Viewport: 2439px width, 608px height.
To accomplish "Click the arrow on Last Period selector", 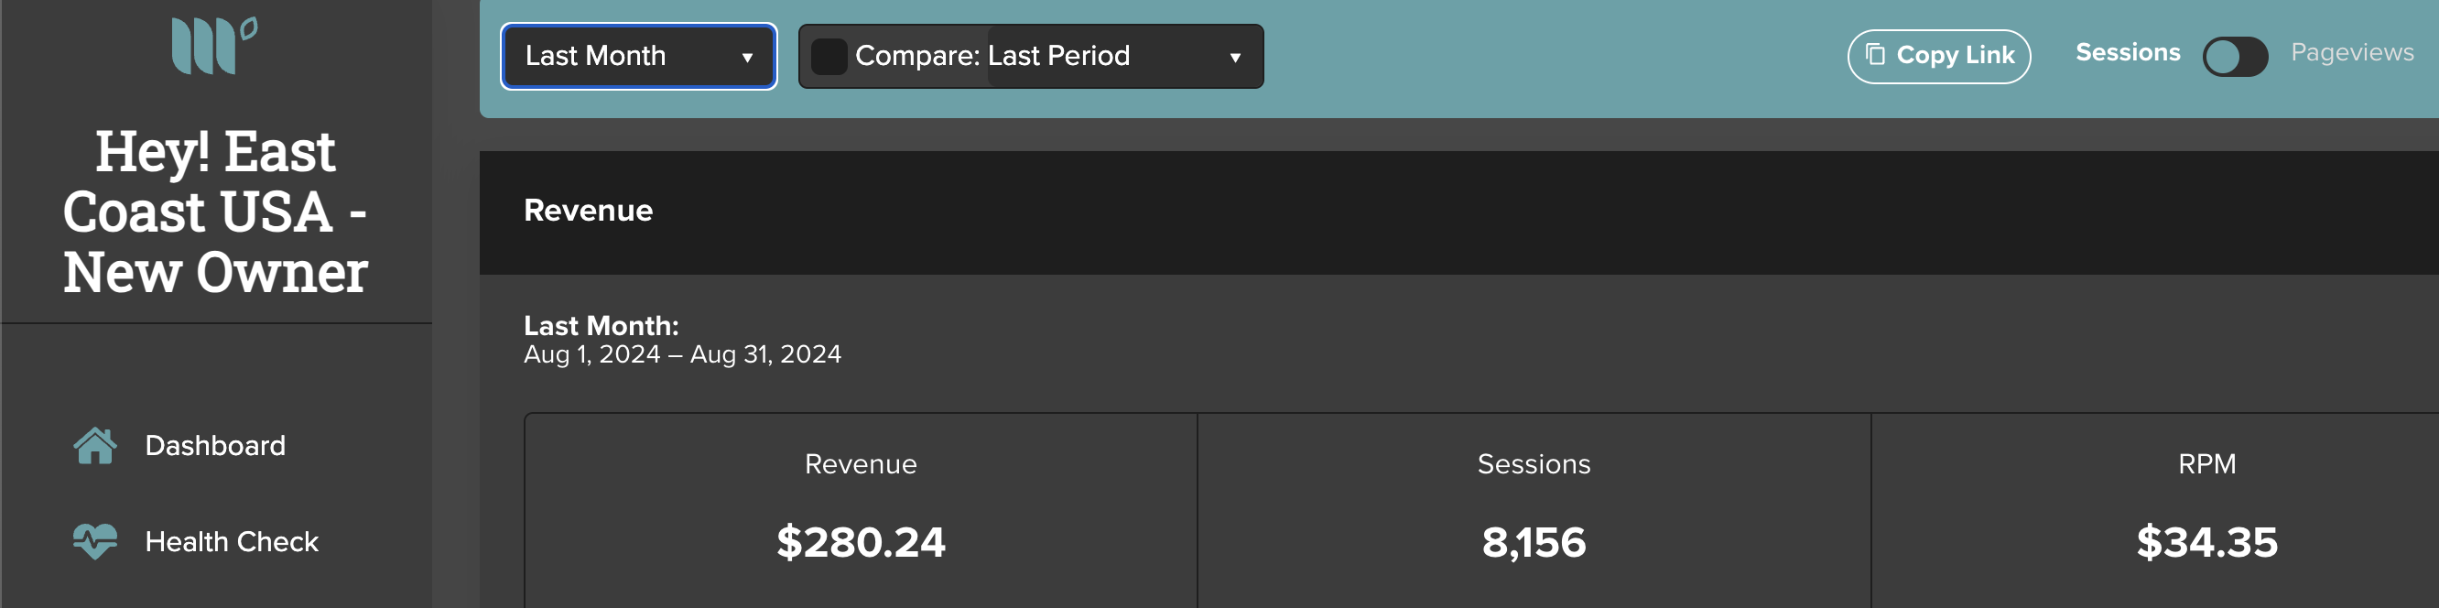I will click(x=1235, y=58).
